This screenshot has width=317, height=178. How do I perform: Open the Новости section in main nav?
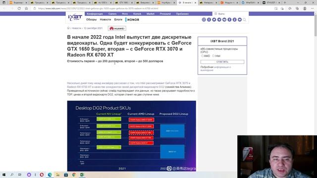(x=106, y=20)
